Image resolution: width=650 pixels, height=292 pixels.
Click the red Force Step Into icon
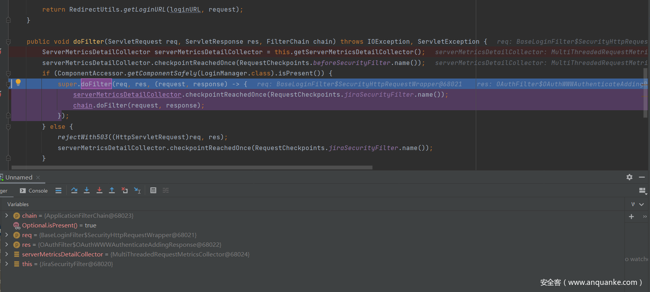coord(100,190)
